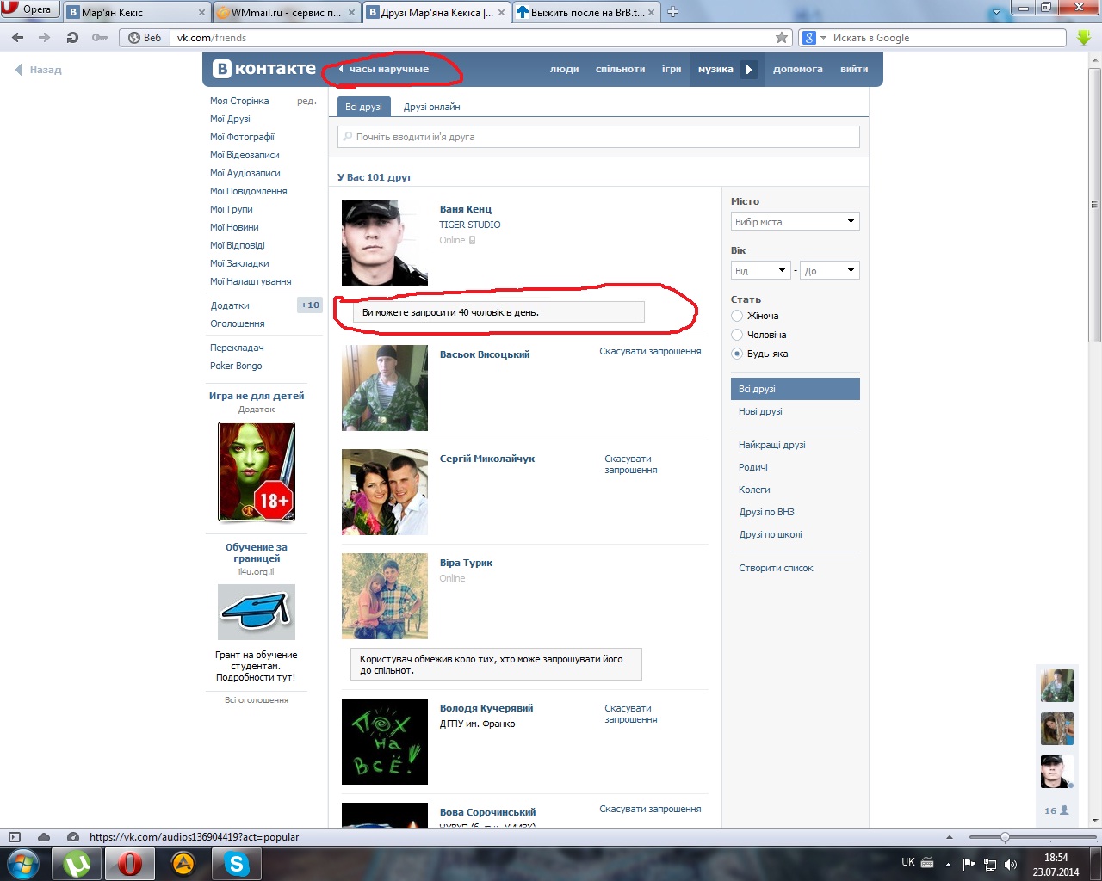This screenshot has height=881, width=1102.
Task: Click the спільноти header link
Action: (620, 70)
